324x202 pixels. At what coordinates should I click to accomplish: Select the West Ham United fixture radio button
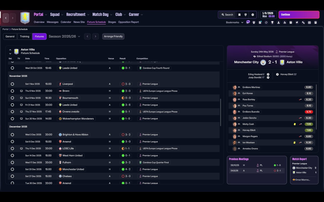(12, 156)
